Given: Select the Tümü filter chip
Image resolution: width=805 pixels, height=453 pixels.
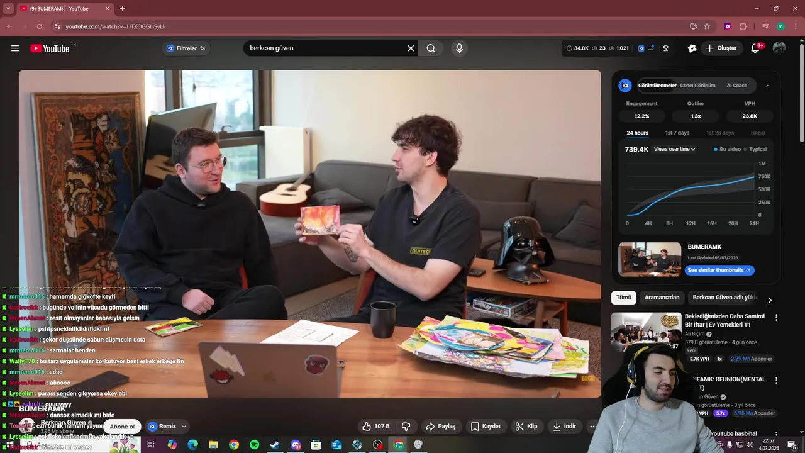Looking at the screenshot, I should tap(623, 298).
